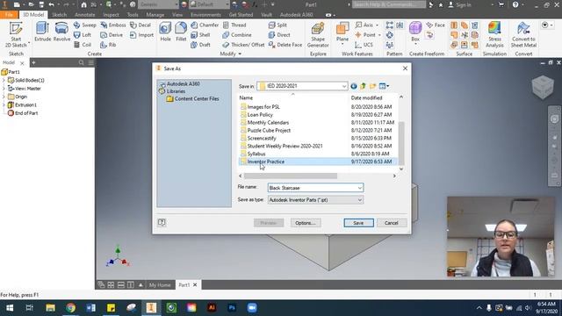Select the Emboss tool
Image resolution: width=562 pixels, height=316 pixels.
[x=113, y=25]
